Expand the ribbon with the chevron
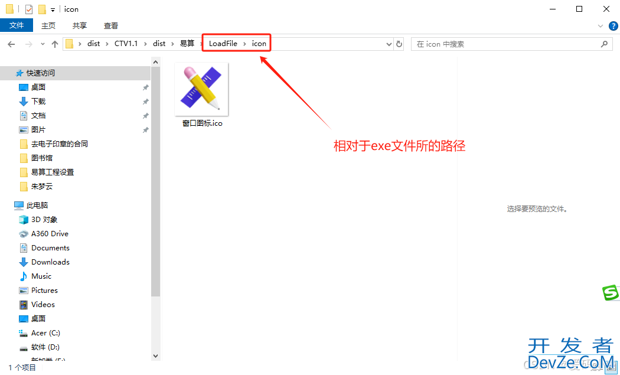Screen dimensions: 620x375 pos(601,26)
